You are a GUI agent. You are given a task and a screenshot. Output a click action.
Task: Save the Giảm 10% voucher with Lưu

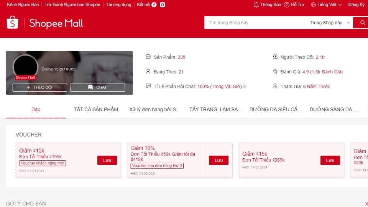(219, 160)
